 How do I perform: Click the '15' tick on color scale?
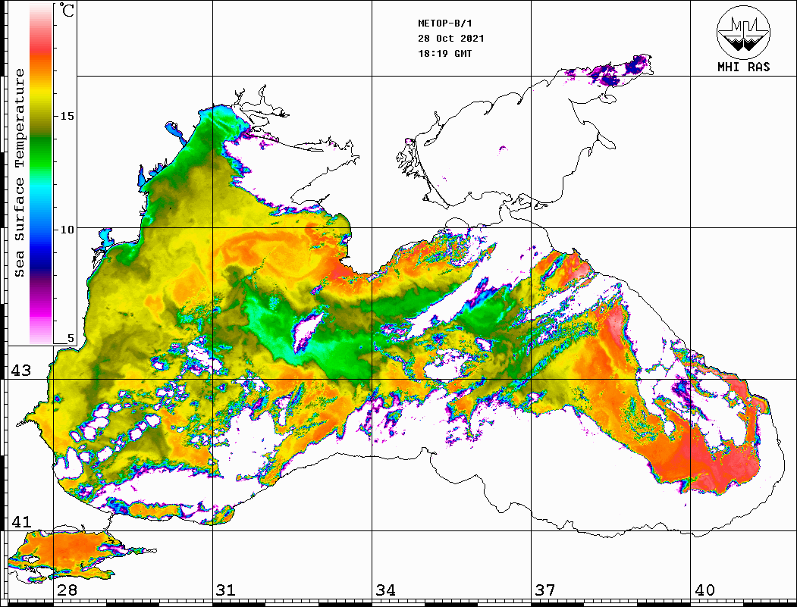[67, 116]
